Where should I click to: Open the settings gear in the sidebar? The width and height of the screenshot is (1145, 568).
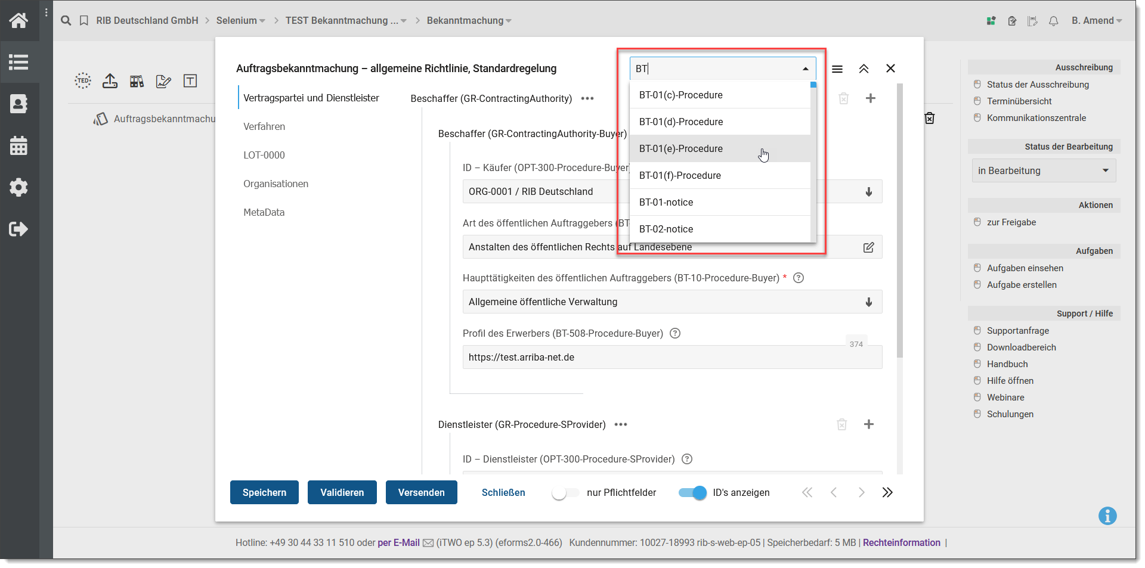[x=18, y=187]
